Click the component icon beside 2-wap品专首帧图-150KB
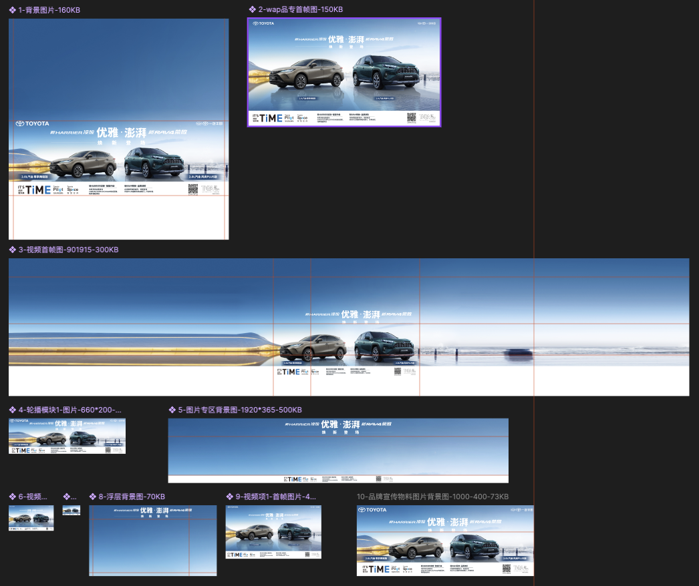 [253, 9]
